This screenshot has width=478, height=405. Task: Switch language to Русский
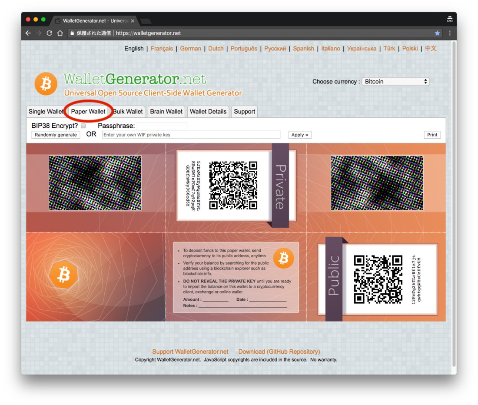(275, 49)
